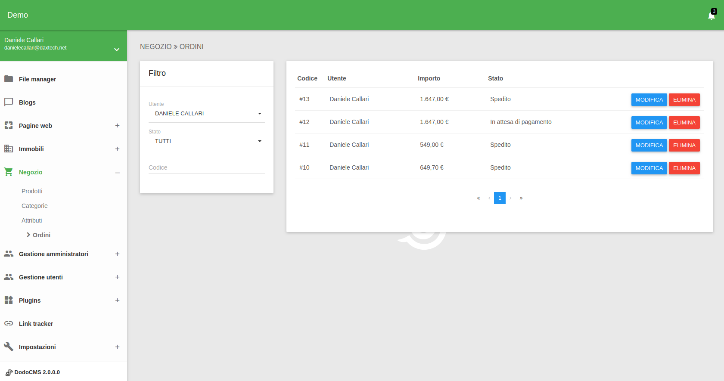Go to next page arrow
This screenshot has width=724, height=381.
[510, 198]
